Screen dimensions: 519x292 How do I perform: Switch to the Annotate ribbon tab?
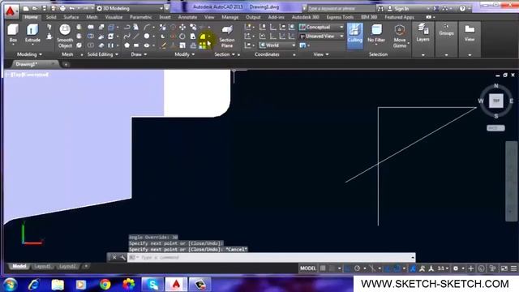pos(187,17)
